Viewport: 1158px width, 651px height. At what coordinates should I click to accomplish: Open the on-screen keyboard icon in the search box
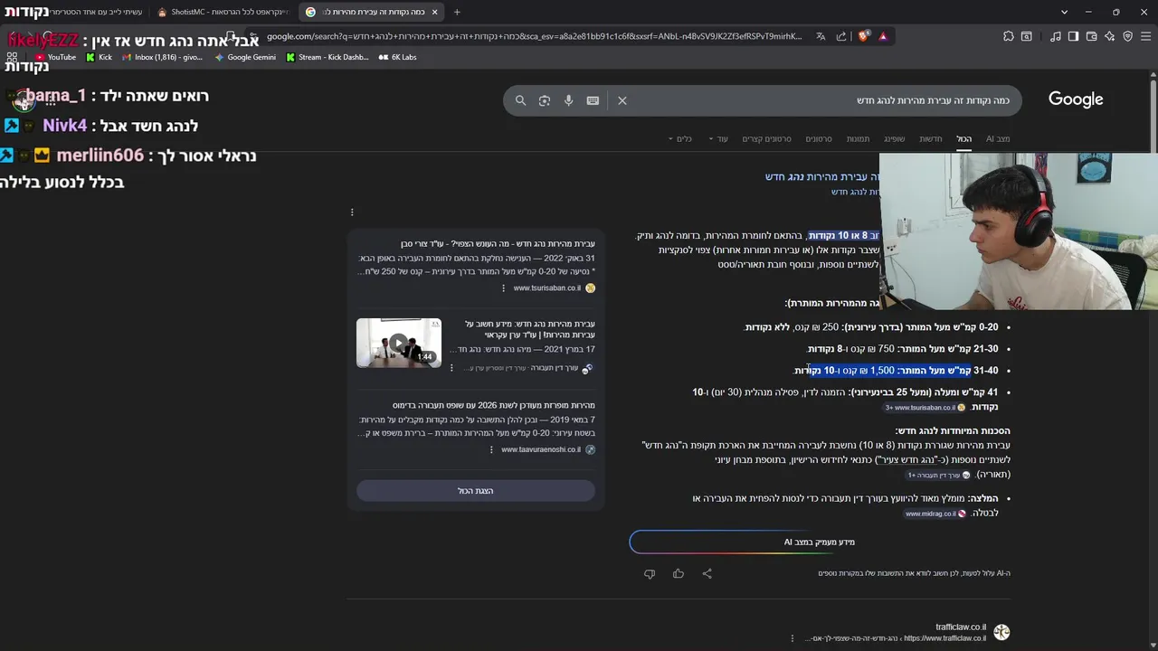(593, 100)
